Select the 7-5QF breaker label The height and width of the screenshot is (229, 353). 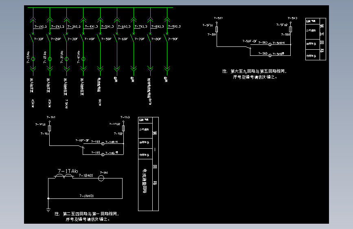106,39
